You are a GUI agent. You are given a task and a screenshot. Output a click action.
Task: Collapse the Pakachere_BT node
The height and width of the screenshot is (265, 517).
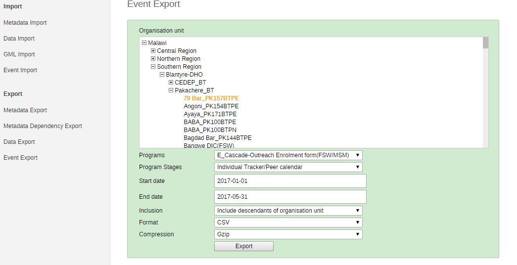tap(171, 90)
